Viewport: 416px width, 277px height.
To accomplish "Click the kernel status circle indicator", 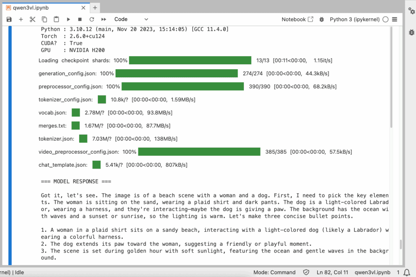I will click(x=385, y=19).
